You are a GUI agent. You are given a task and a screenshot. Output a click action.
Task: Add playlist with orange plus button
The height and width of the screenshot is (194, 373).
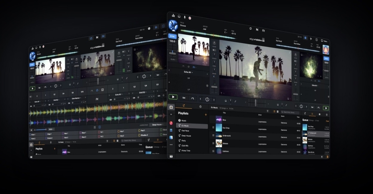click(x=205, y=115)
